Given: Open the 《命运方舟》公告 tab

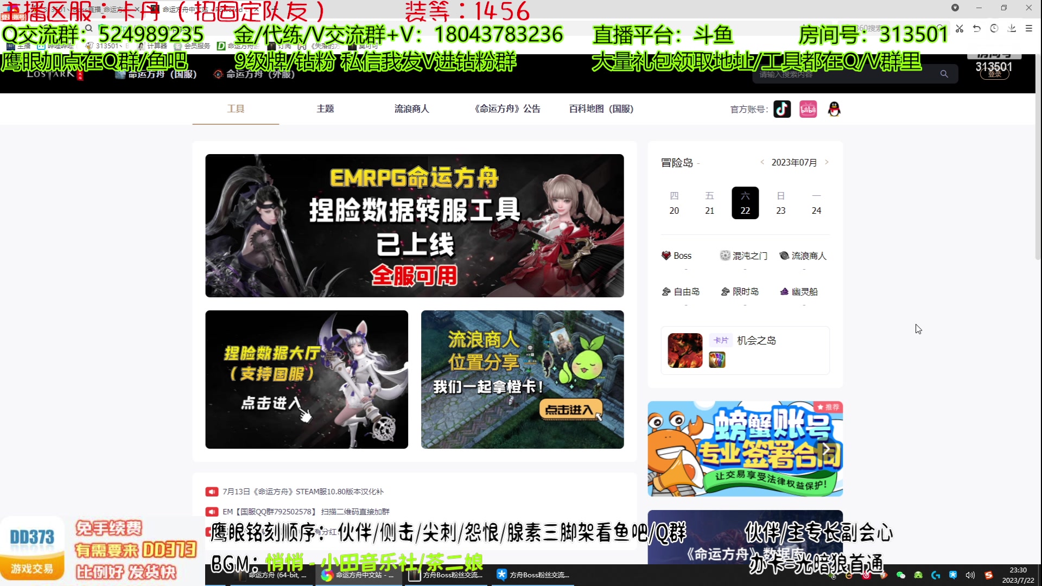Looking at the screenshot, I should pyautogui.click(x=506, y=109).
